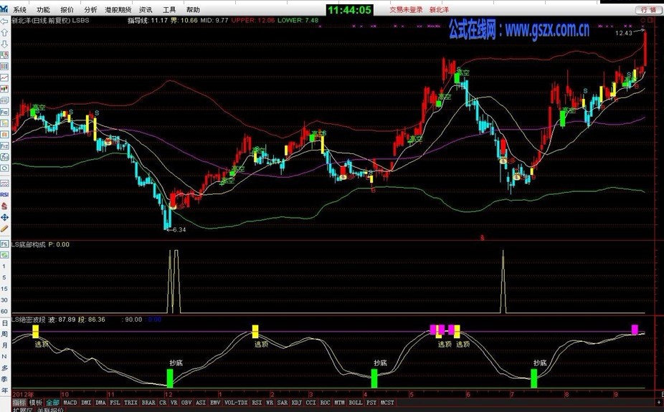Click the F10 company info icon
This screenshot has height=412, width=664.
click(4, 112)
